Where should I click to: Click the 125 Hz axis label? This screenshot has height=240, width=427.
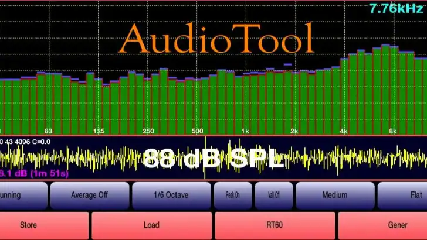tap(99, 131)
